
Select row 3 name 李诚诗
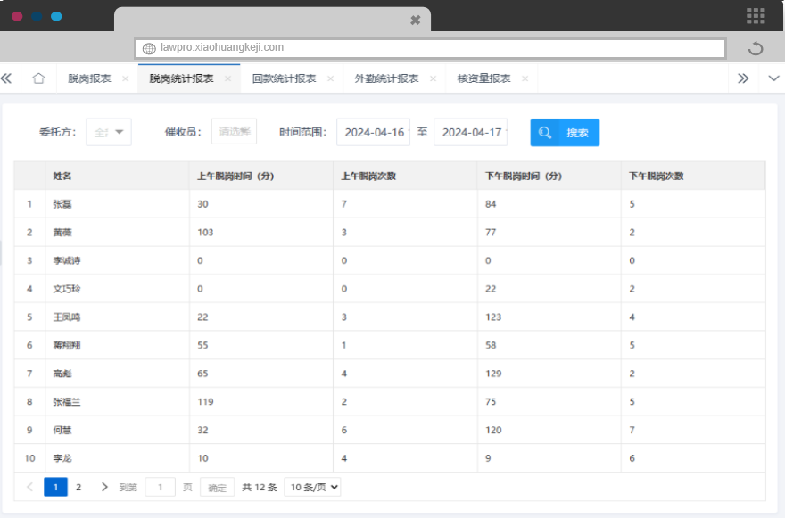pos(67,260)
